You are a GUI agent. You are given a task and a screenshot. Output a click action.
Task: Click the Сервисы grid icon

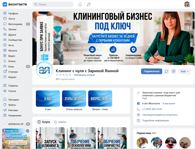coord(5,85)
